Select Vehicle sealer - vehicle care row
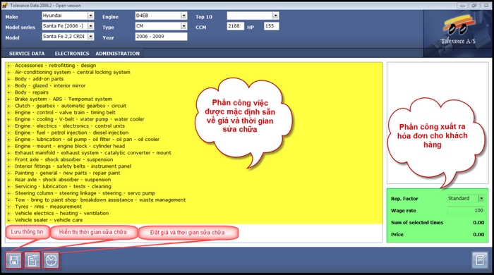Image resolution: width=494 pixels, height=275 pixels. pos(49,220)
